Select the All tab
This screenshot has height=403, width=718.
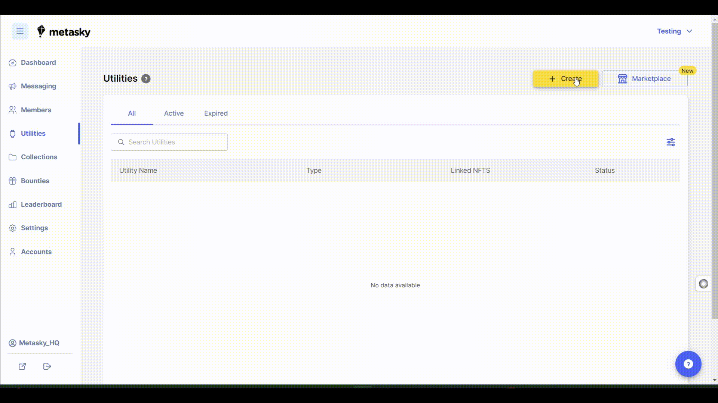[132, 113]
